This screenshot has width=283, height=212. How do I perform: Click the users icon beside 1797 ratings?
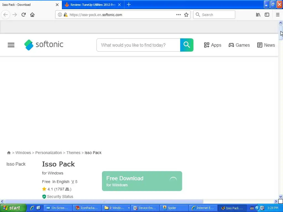coord(67,189)
